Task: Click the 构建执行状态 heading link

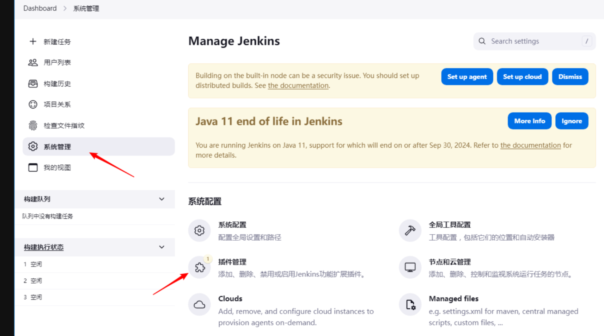Action: point(44,247)
